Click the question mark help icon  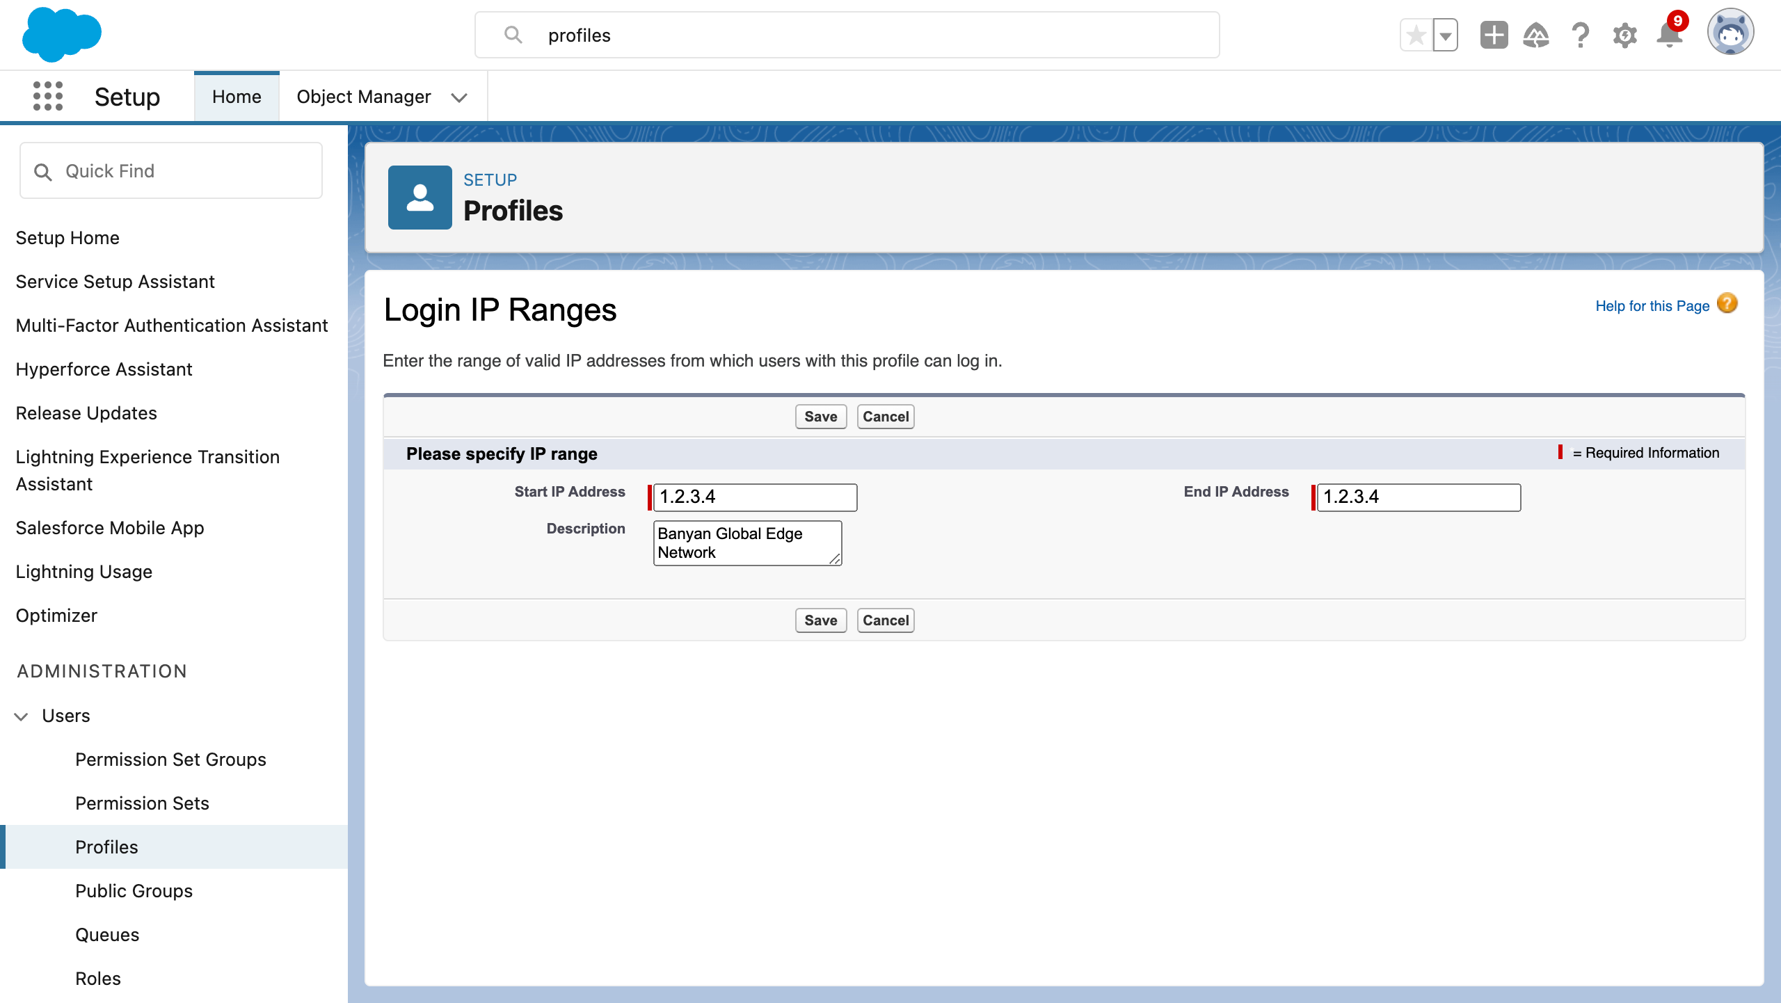[1581, 35]
